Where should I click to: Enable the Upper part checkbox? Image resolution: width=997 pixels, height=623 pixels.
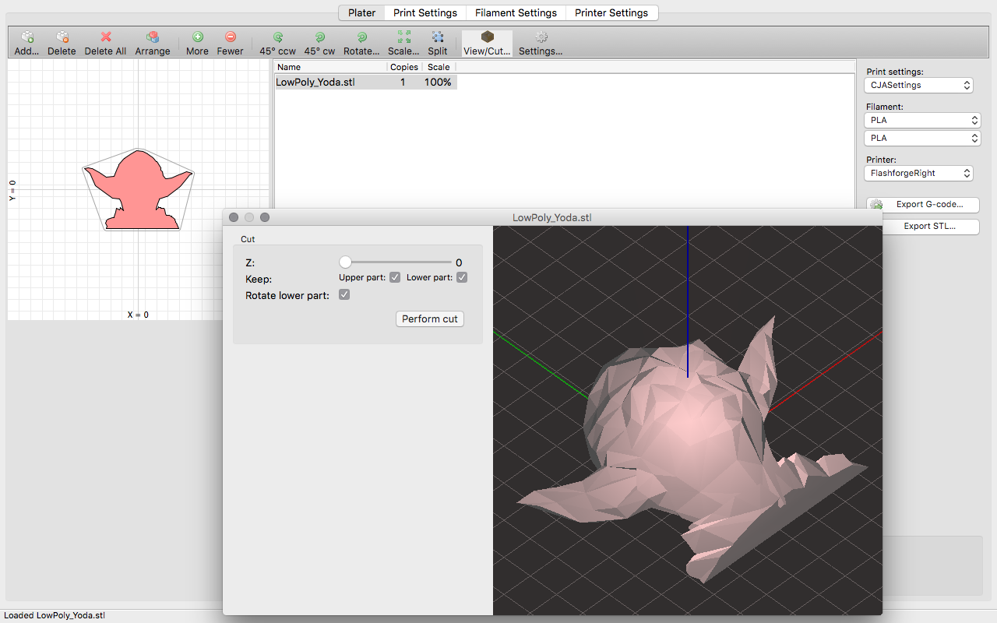394,276
